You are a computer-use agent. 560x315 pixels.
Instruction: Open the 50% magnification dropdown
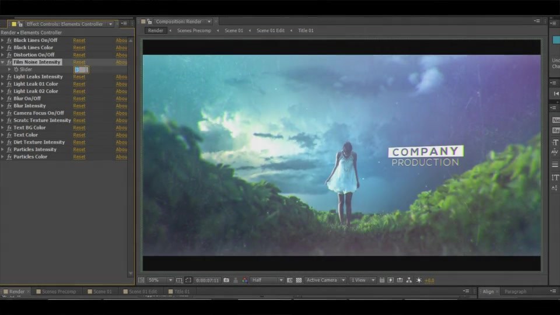(x=160, y=281)
